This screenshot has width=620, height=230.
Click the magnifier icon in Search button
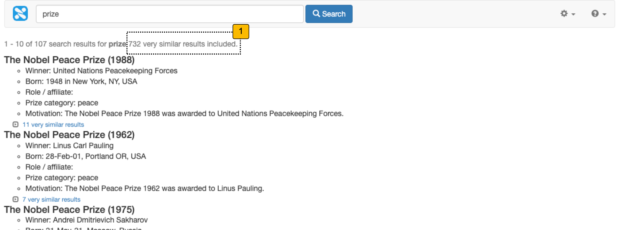(316, 14)
